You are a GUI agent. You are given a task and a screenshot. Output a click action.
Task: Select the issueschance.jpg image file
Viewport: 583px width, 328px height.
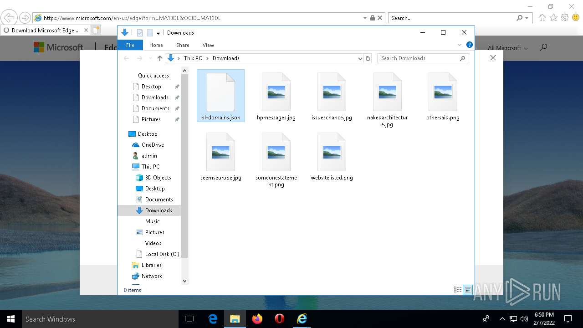point(332,96)
